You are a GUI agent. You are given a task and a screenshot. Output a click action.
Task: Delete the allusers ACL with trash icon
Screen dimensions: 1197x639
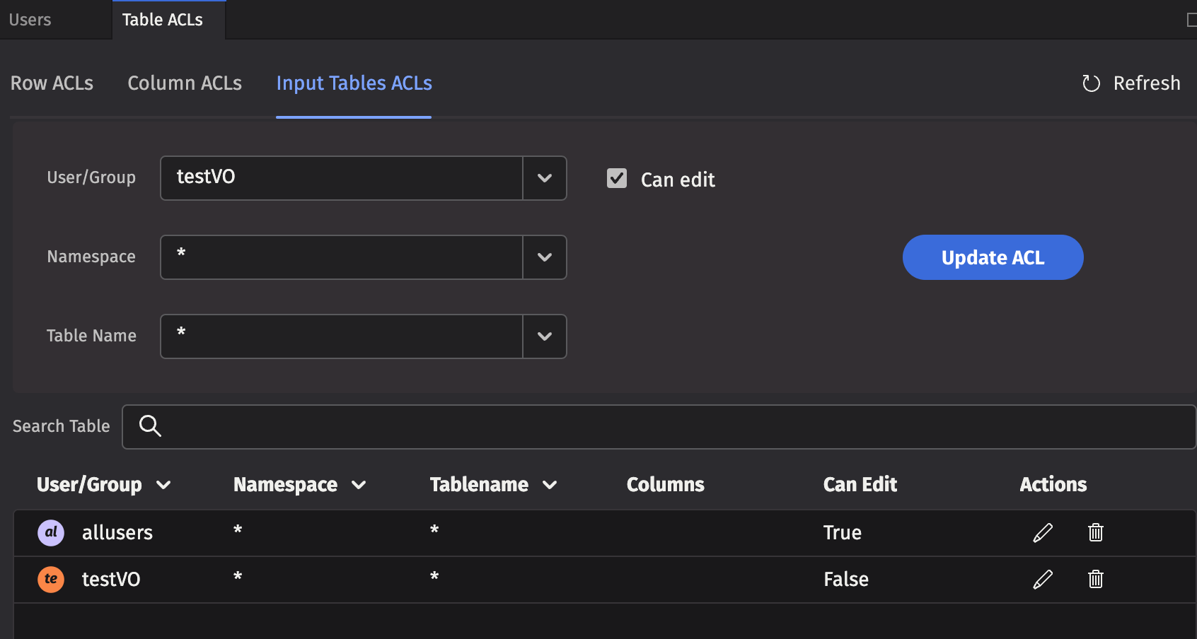click(1095, 532)
